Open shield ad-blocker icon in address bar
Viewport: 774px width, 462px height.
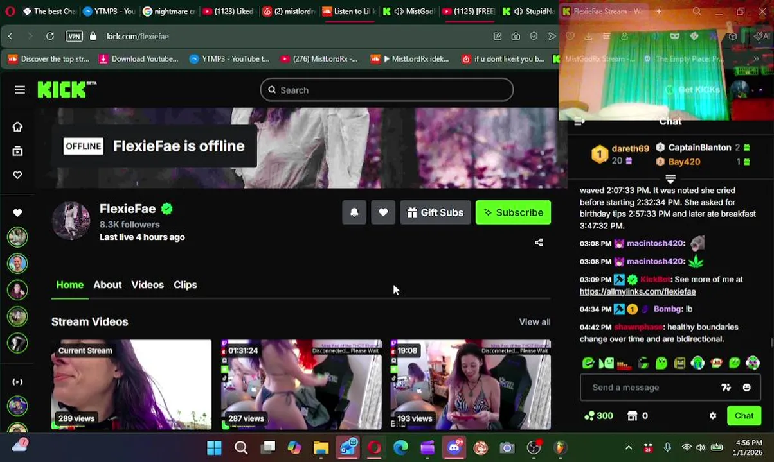[x=534, y=37]
